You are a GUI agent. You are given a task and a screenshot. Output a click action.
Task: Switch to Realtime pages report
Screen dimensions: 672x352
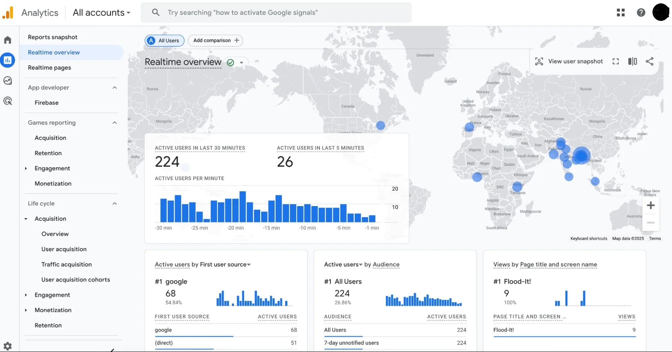49,68
